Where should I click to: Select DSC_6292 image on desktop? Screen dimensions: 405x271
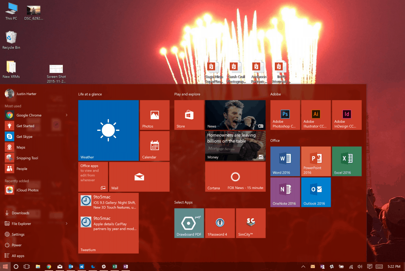34,13
